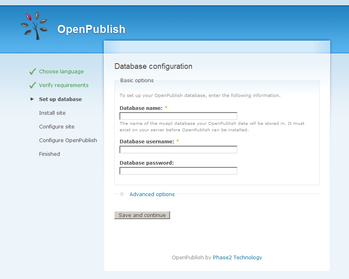The image size is (349, 279).
Task: Expand the Advanced options triangle
Action: tap(122, 194)
